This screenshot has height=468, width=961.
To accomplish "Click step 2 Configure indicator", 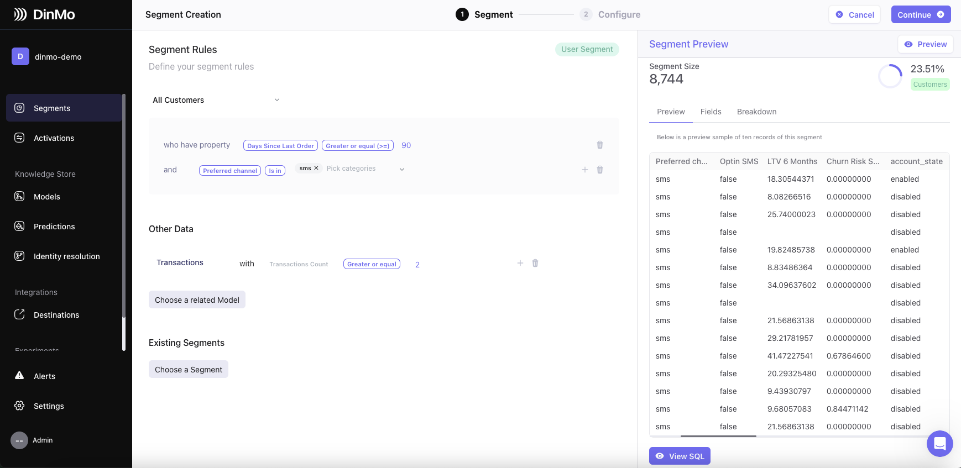I will point(586,14).
